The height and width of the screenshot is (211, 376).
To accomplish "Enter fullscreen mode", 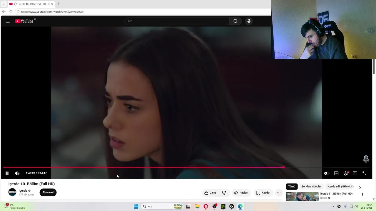I will coord(364,173).
